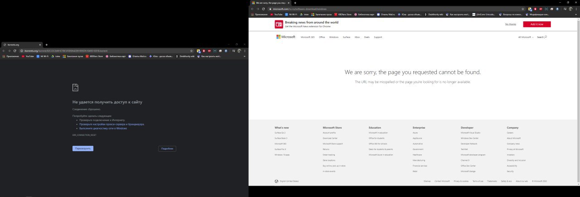Open Contact Microsoft footer link
The width and height of the screenshot is (580, 197).
point(442,181)
